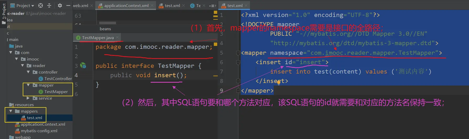
Task: Collapse the imooc package node
Action: pos(17,59)
